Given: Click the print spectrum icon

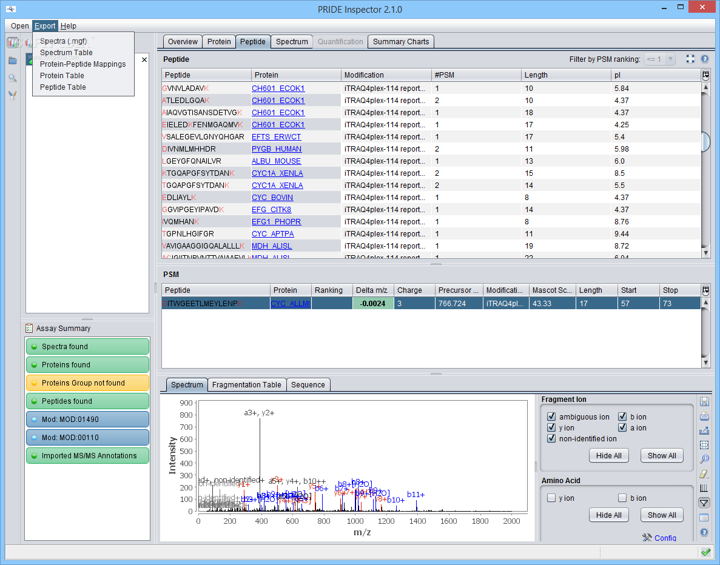Looking at the screenshot, I should [x=704, y=416].
